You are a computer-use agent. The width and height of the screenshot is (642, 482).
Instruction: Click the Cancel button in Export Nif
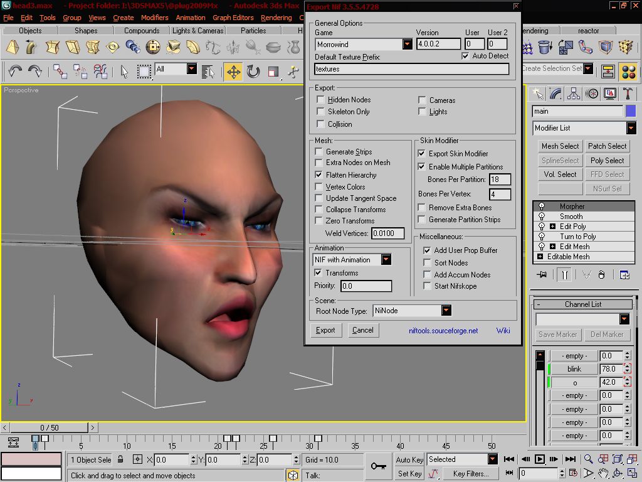pos(363,330)
